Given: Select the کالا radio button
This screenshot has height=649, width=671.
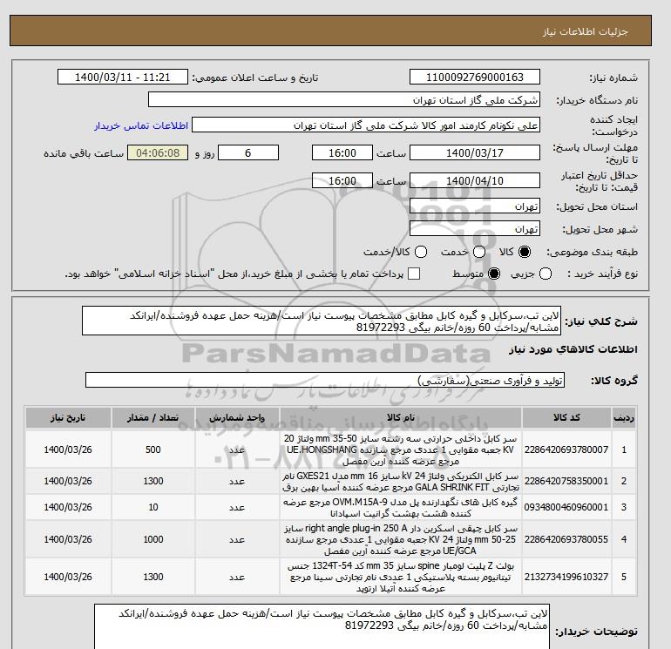Looking at the screenshot, I should pos(525,252).
